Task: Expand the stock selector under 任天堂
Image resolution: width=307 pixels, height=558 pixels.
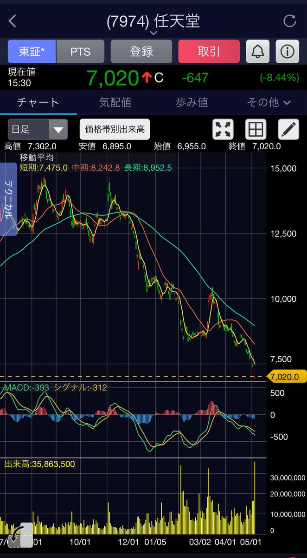Action: [153, 33]
